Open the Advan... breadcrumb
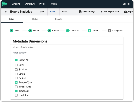Image resolution: width=134 pixels, height=102 pixels. [x=65, y=12]
